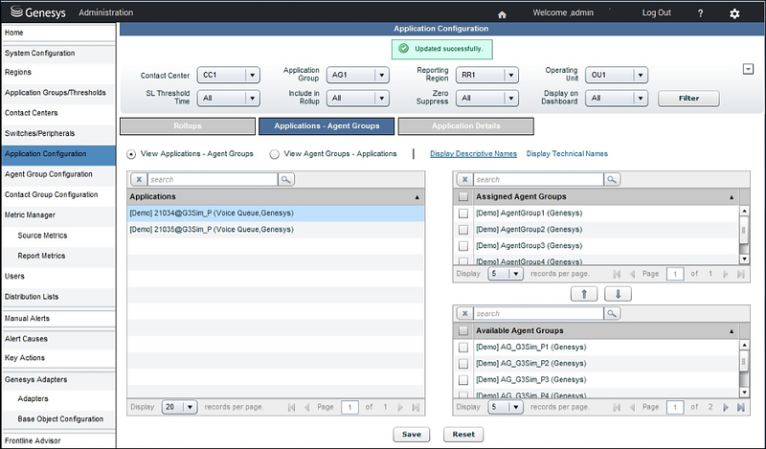Sort the Applications column arrow
The width and height of the screenshot is (766, 449).
417,197
